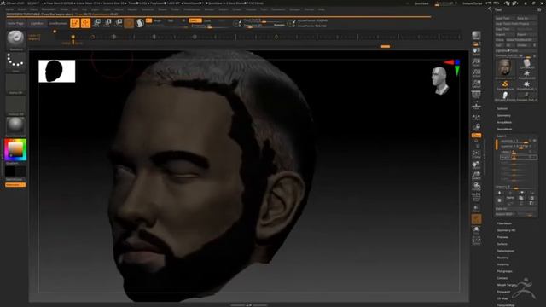Select the head tool thumbnail in Tool palette
This screenshot has width=546, height=307.
click(505, 68)
